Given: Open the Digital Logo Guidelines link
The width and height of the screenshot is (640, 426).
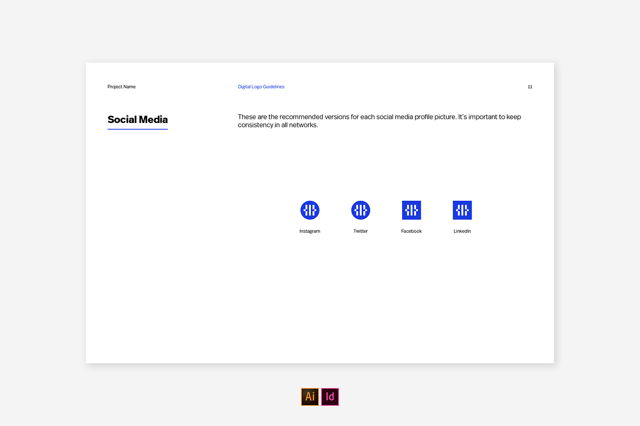Looking at the screenshot, I should [x=261, y=87].
